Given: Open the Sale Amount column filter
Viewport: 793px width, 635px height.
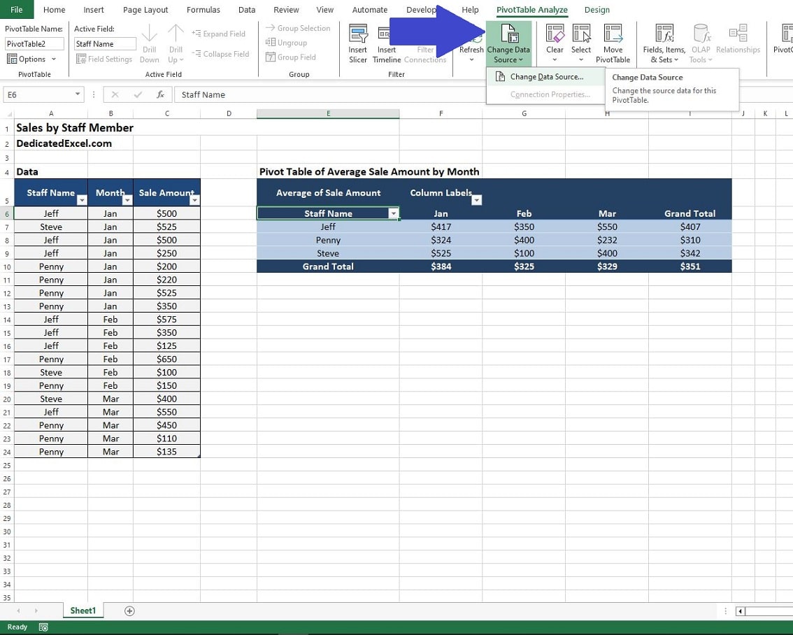Looking at the screenshot, I should click(194, 201).
